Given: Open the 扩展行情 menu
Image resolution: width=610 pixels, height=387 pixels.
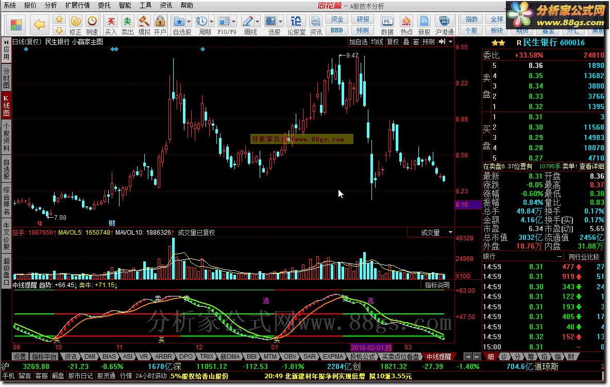Looking at the screenshot, I should 77,6.
